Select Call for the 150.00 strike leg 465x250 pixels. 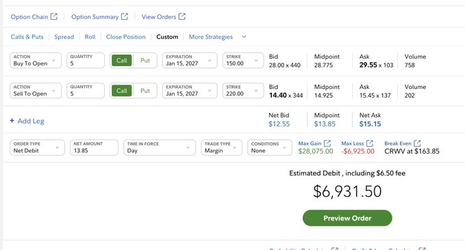[x=122, y=60]
